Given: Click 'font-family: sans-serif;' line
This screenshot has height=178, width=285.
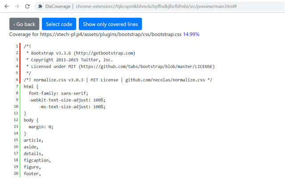Looking at the screenshot, I should [x=58, y=93].
